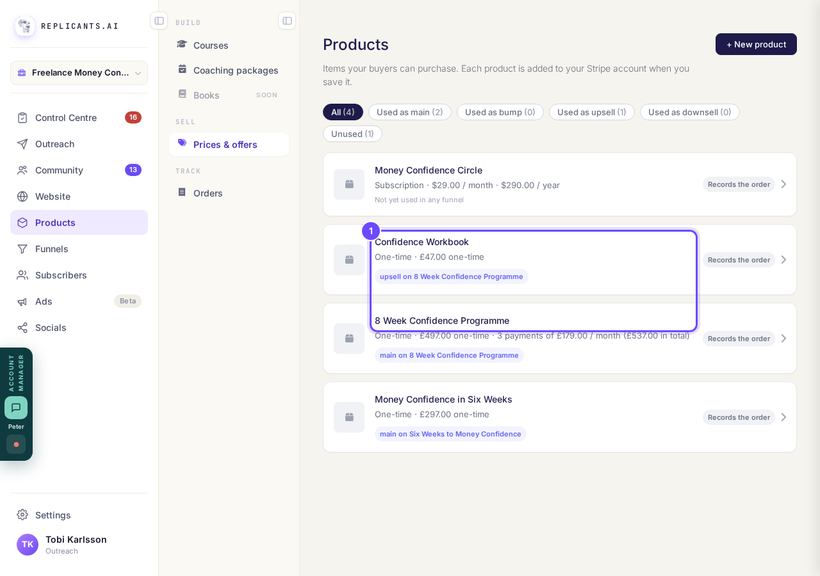Image resolution: width=820 pixels, height=576 pixels.
Task: Expand 8 Week Confidence Programme row chevron
Action: tap(783, 339)
